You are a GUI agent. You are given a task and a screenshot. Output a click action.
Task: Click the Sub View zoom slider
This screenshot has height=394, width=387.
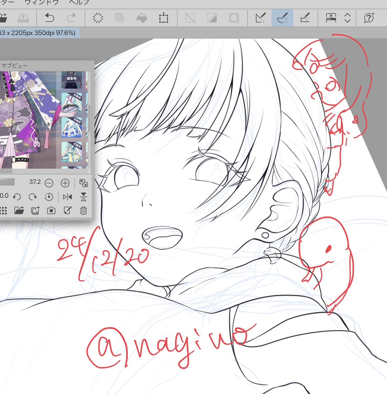7,182
